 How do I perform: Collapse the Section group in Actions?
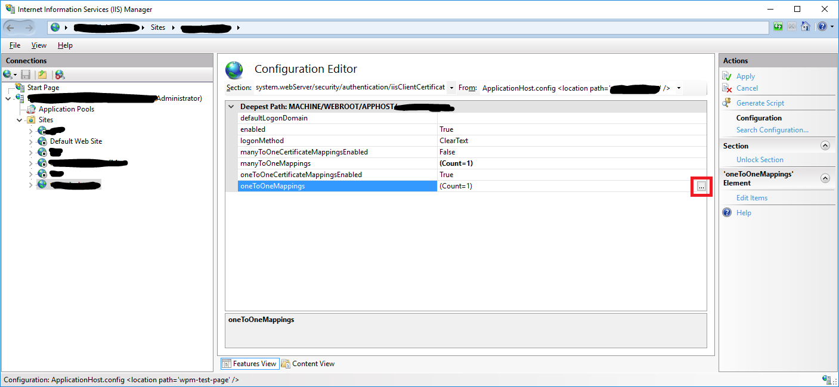825,145
